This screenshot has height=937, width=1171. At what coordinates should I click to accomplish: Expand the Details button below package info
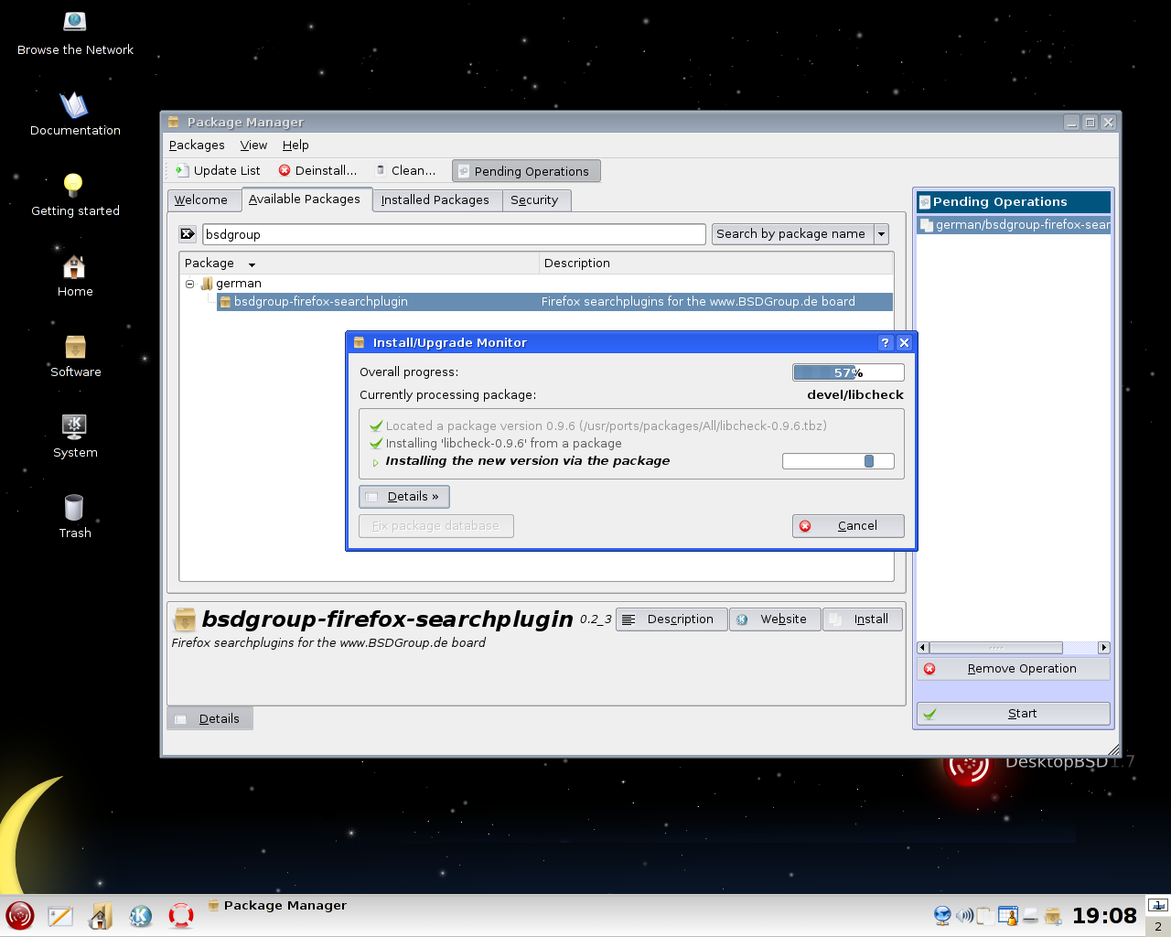(x=209, y=719)
